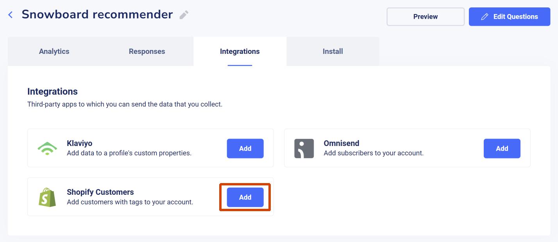Open the Responses tab
This screenshot has height=242, width=558.
(147, 52)
